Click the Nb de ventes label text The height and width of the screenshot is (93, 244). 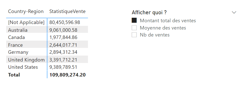[x=155, y=35]
